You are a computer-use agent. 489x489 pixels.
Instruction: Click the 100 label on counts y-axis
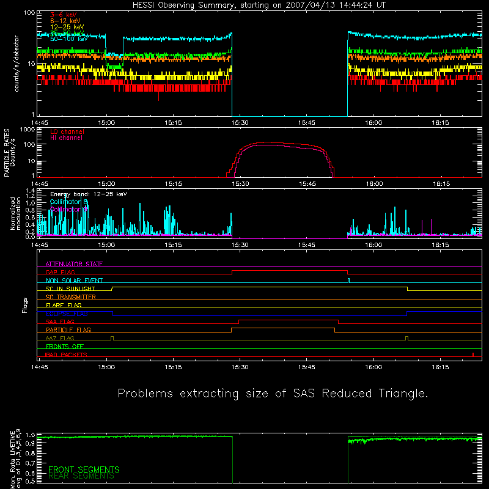29,13
